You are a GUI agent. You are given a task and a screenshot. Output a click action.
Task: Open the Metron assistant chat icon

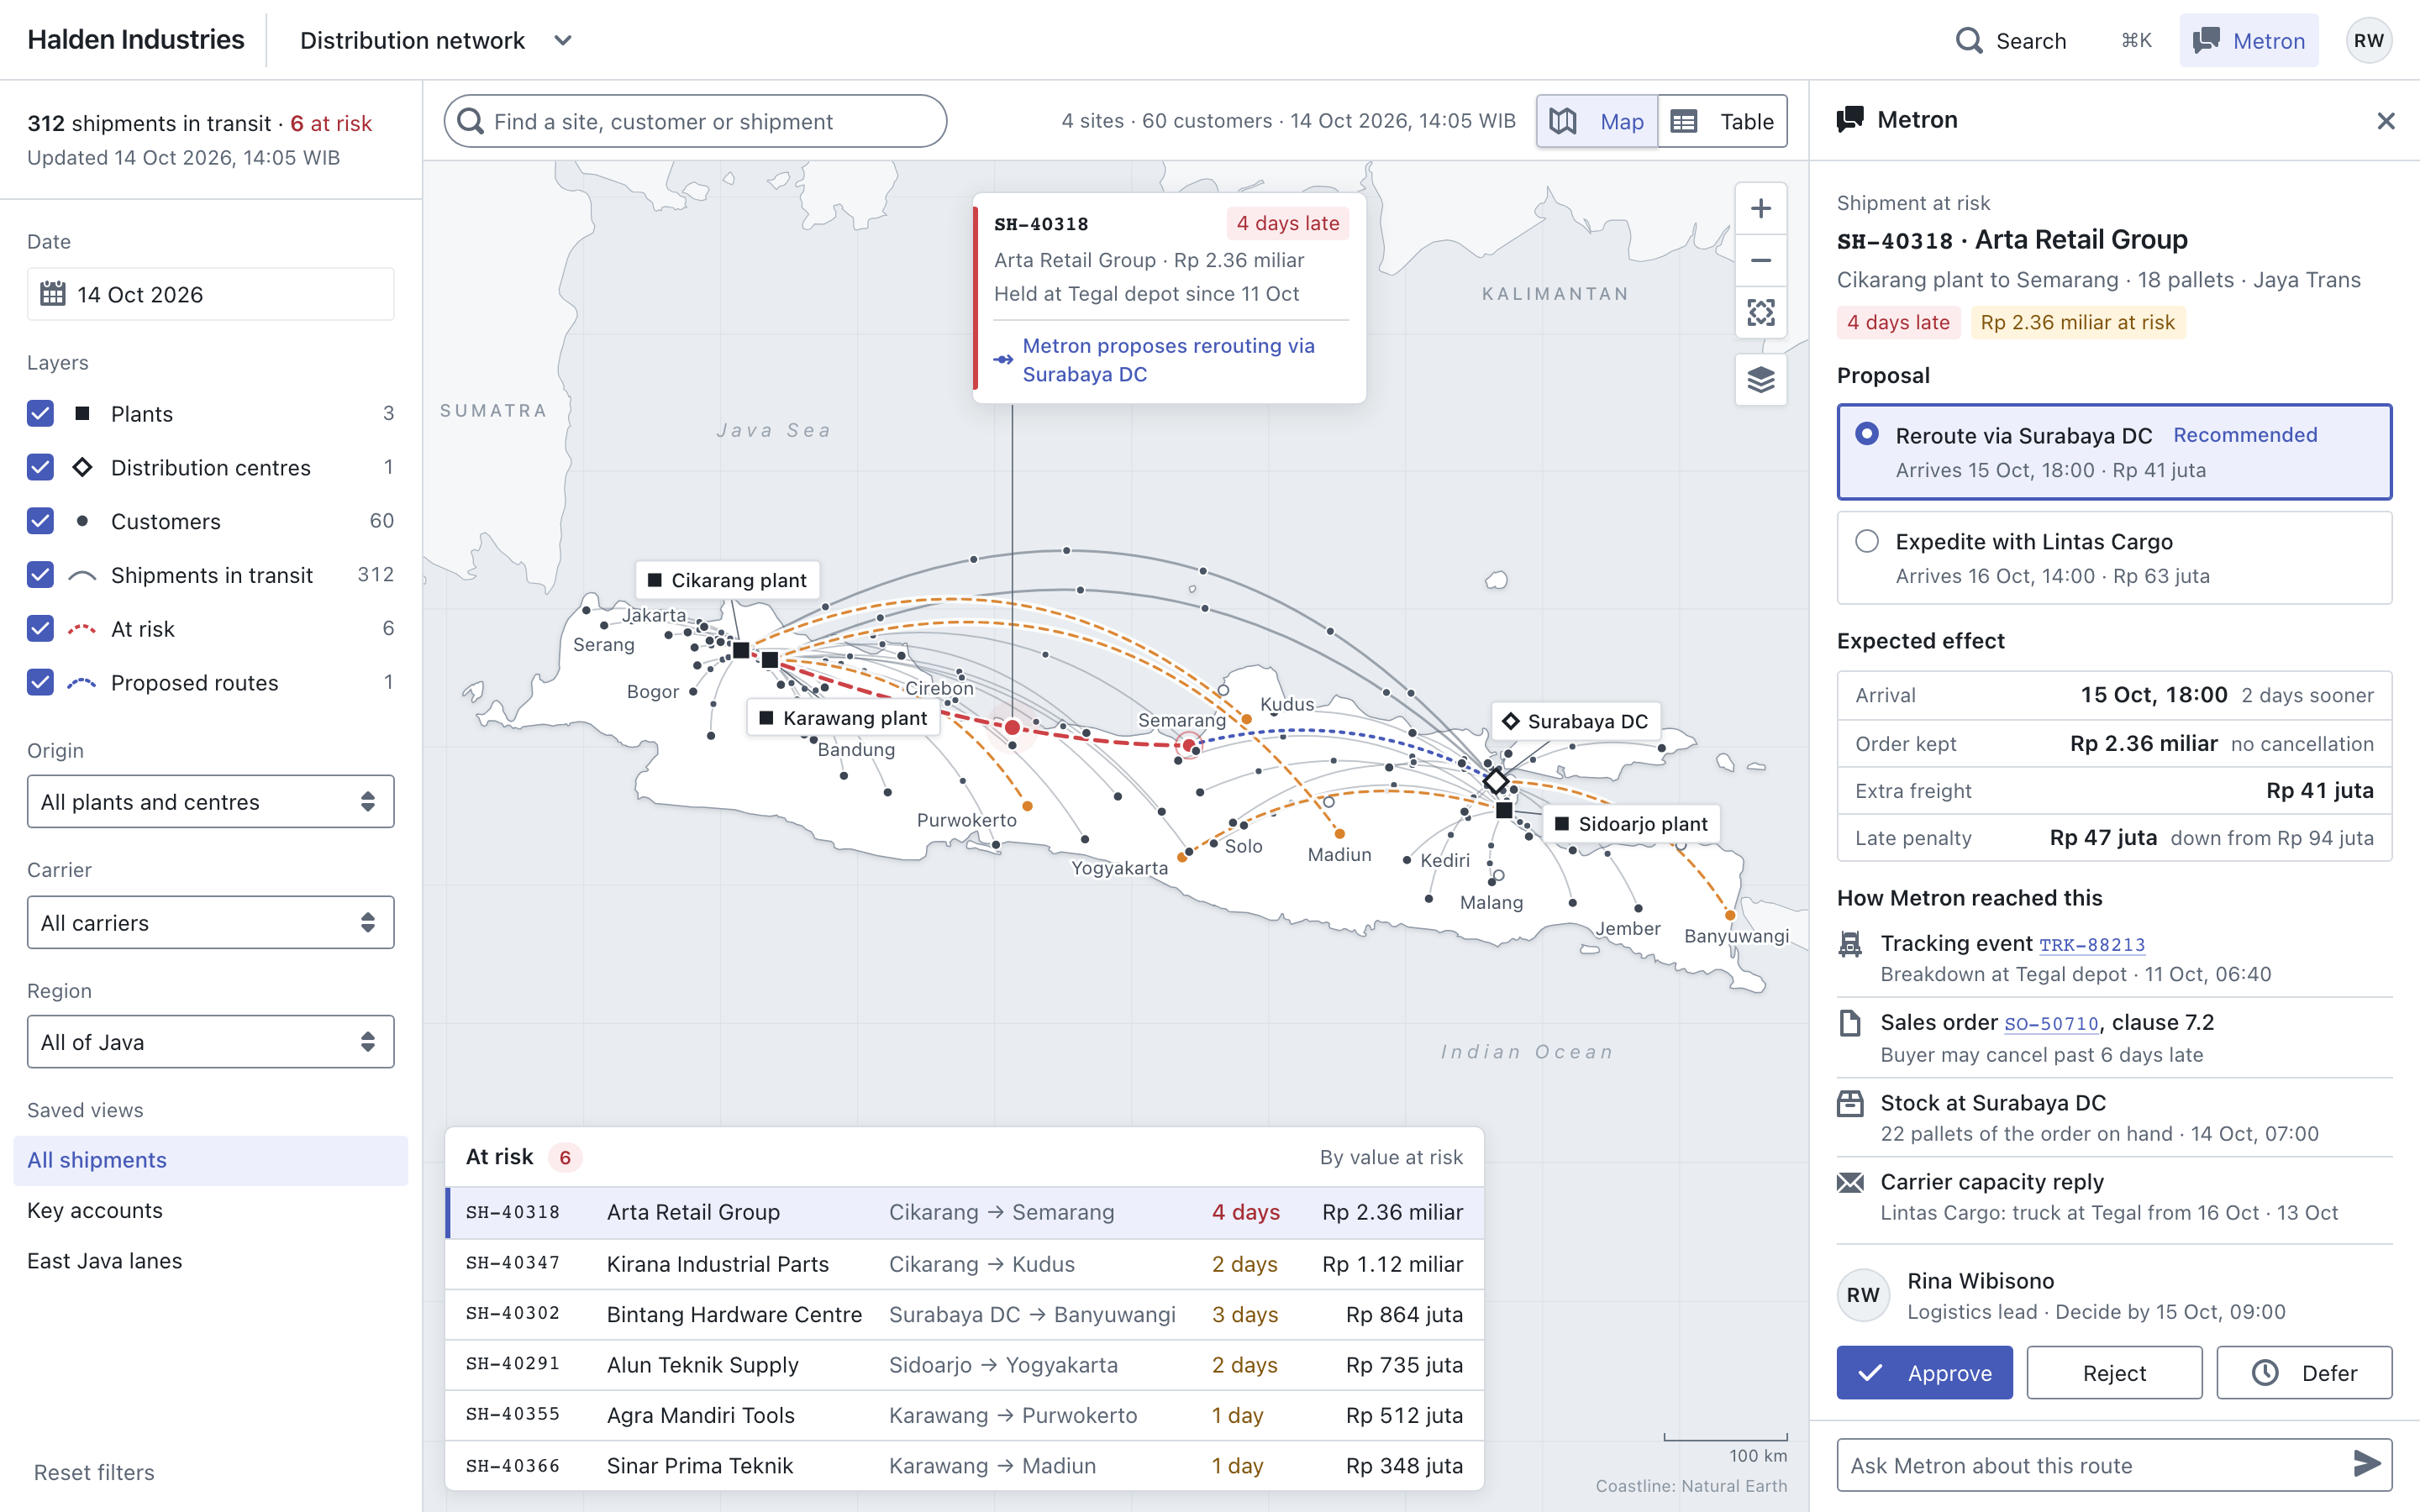(x=2206, y=41)
